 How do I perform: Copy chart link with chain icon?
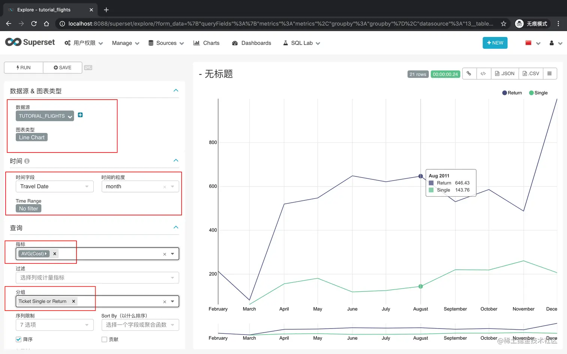click(469, 73)
